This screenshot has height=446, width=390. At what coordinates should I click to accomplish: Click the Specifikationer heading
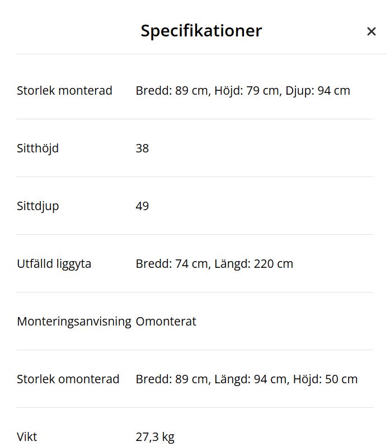click(x=201, y=30)
